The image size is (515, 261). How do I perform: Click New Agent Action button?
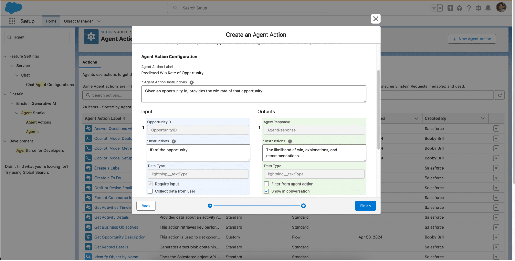pyautogui.click(x=472, y=39)
